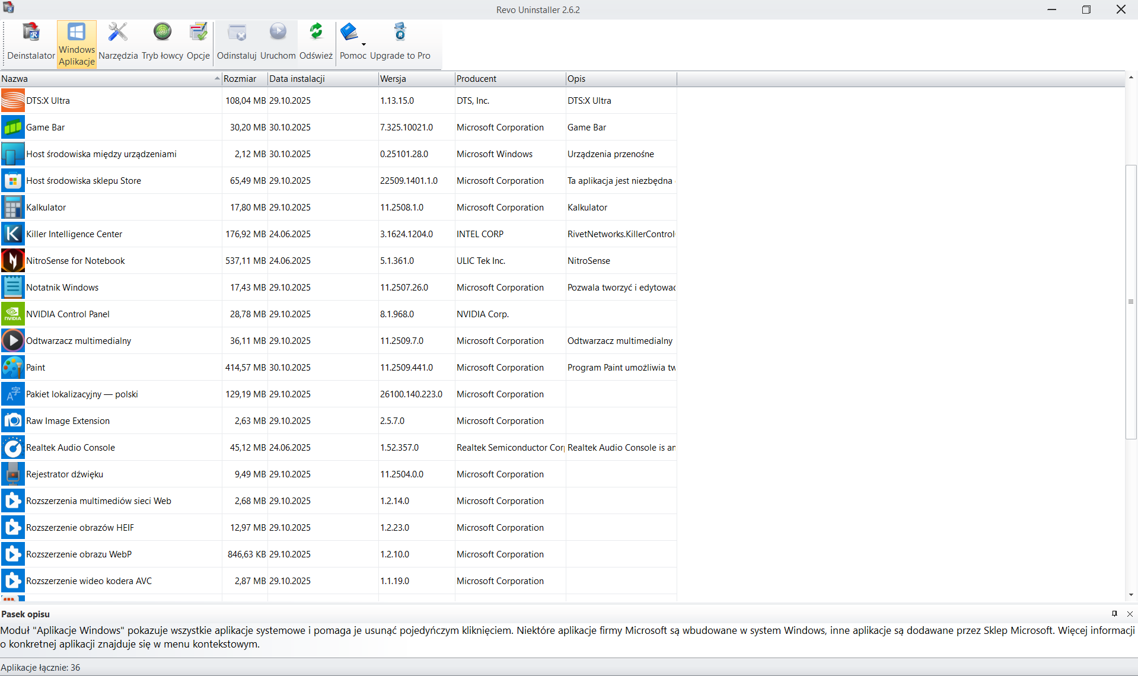
Task: Select the Odtwarzacz multimedialny icon
Action: point(12,341)
